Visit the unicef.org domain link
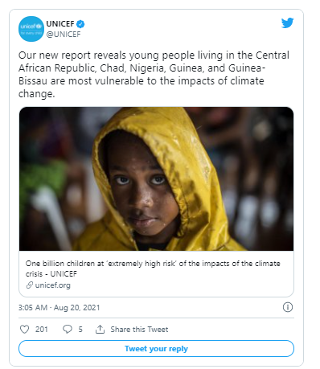 (x=53, y=285)
